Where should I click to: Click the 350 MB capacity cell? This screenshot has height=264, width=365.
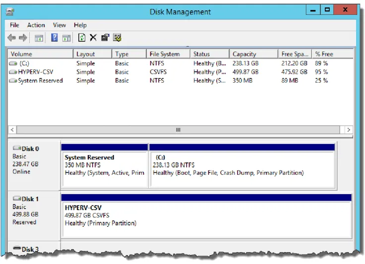pyautogui.click(x=243, y=81)
